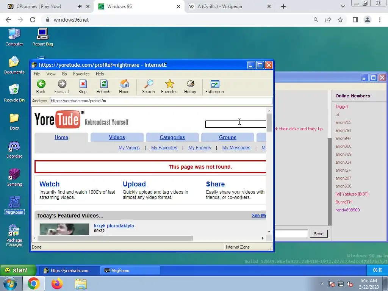Click the krzyk pterodaktyla video thumbnail
Image resolution: width=388 pixels, height=291 pixels.
click(64, 229)
